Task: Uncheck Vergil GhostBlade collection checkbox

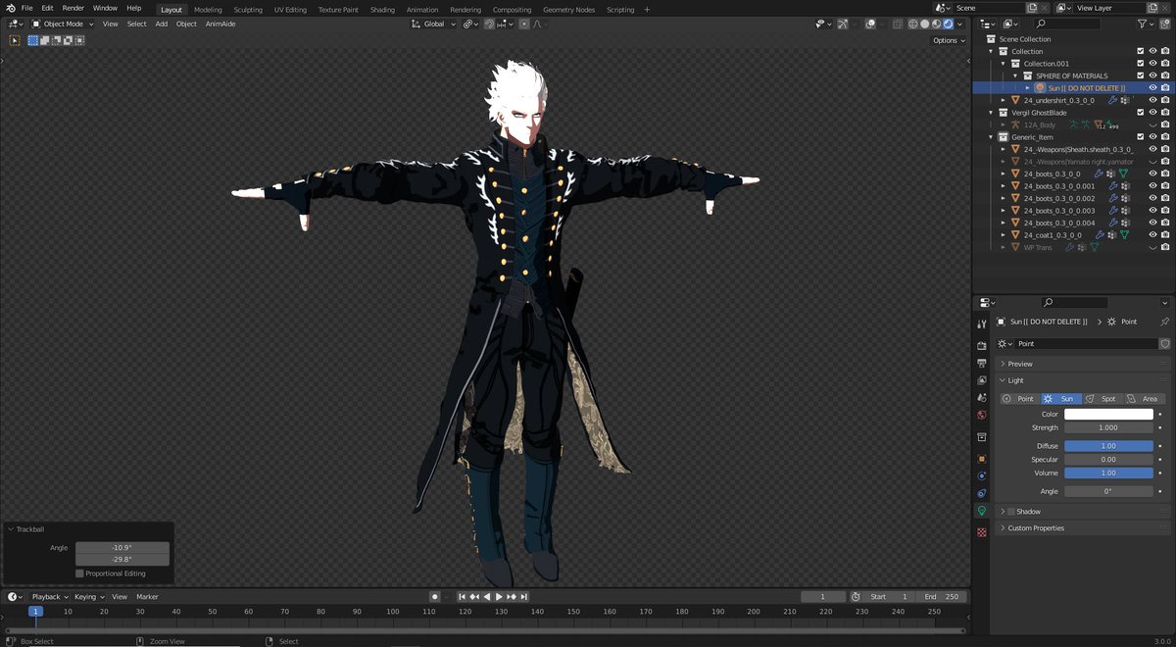Action: 1140,112
